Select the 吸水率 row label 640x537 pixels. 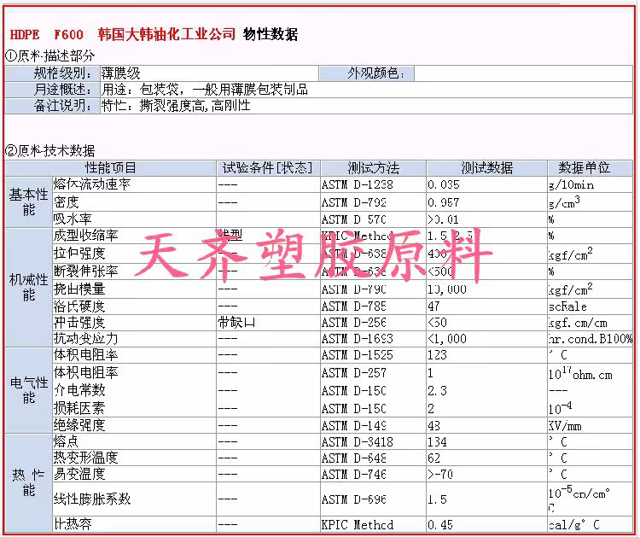(x=73, y=219)
